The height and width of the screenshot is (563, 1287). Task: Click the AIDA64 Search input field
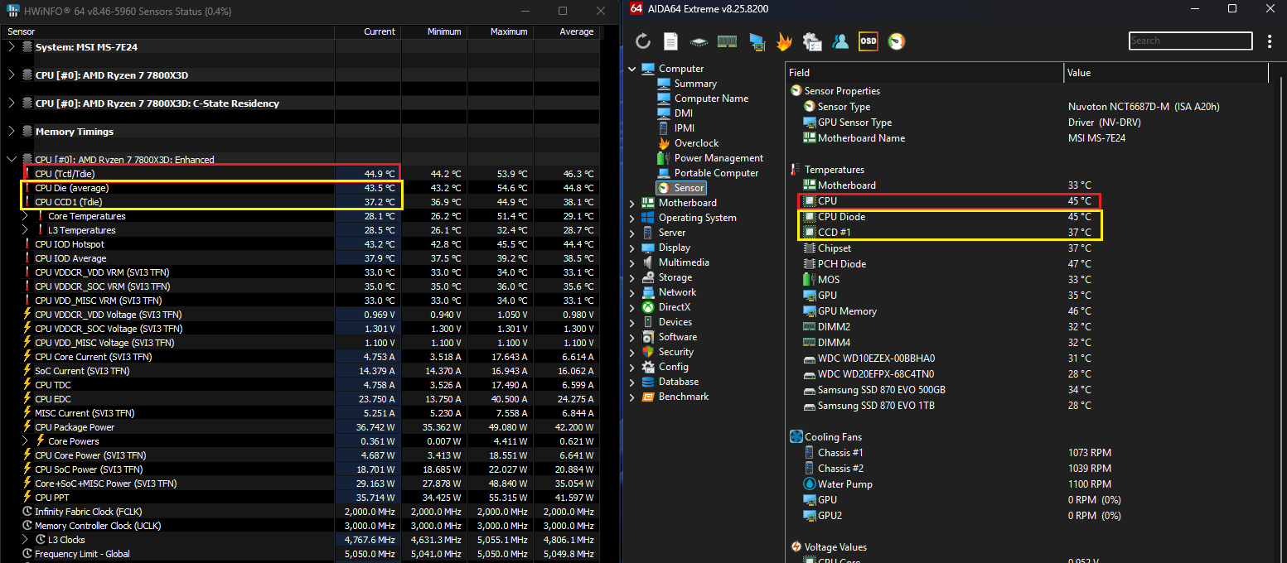(x=1190, y=41)
